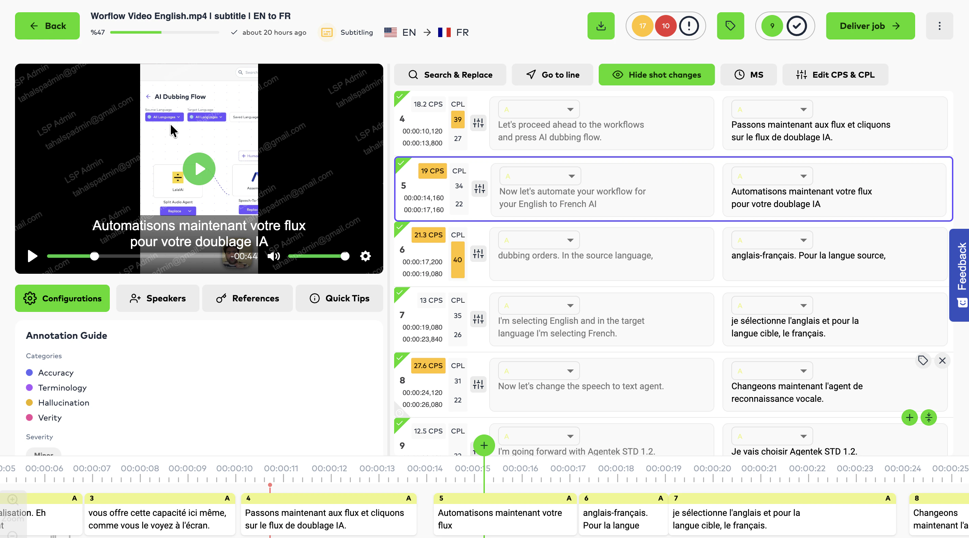This screenshot has height=538, width=969.
Task: Select timeline segment 4 subtitle block
Action: 329,514
